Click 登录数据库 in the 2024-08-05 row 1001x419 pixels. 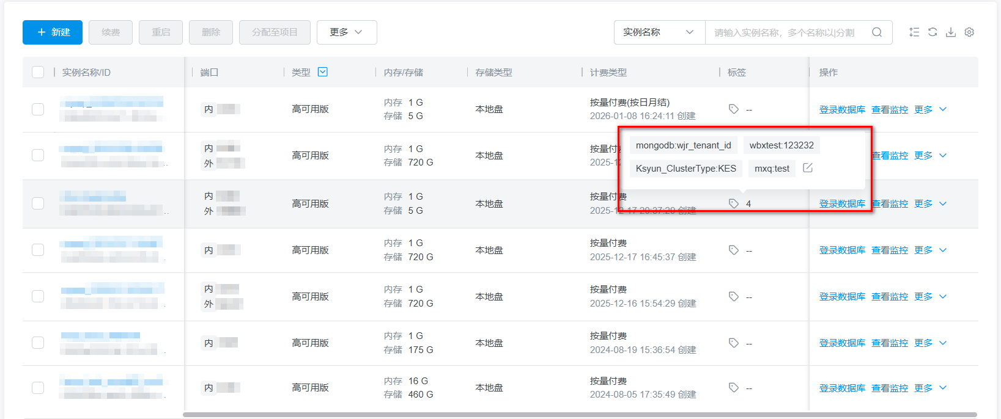point(842,388)
